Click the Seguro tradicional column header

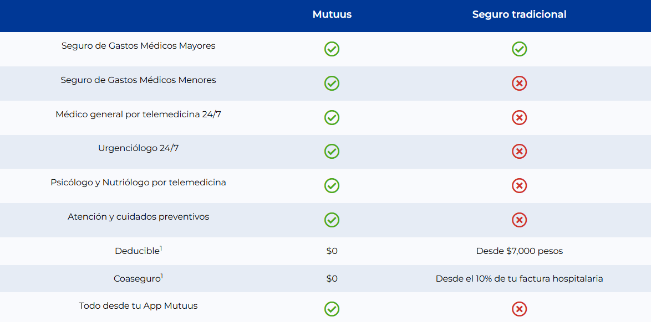(519, 14)
